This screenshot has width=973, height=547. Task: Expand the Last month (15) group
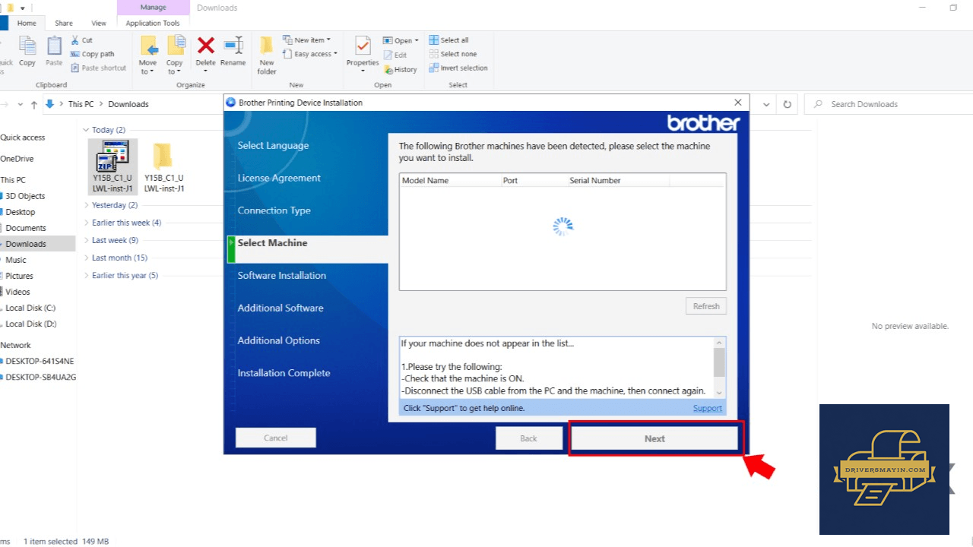pos(87,258)
